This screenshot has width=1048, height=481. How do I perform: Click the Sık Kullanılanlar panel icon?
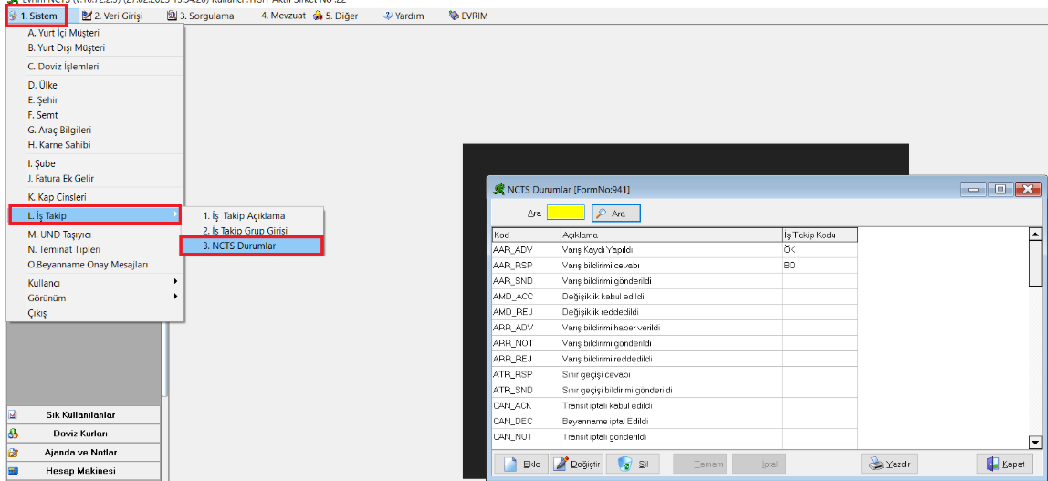(13, 415)
